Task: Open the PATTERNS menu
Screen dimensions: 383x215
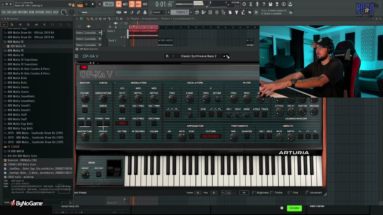Action: (23, 12)
